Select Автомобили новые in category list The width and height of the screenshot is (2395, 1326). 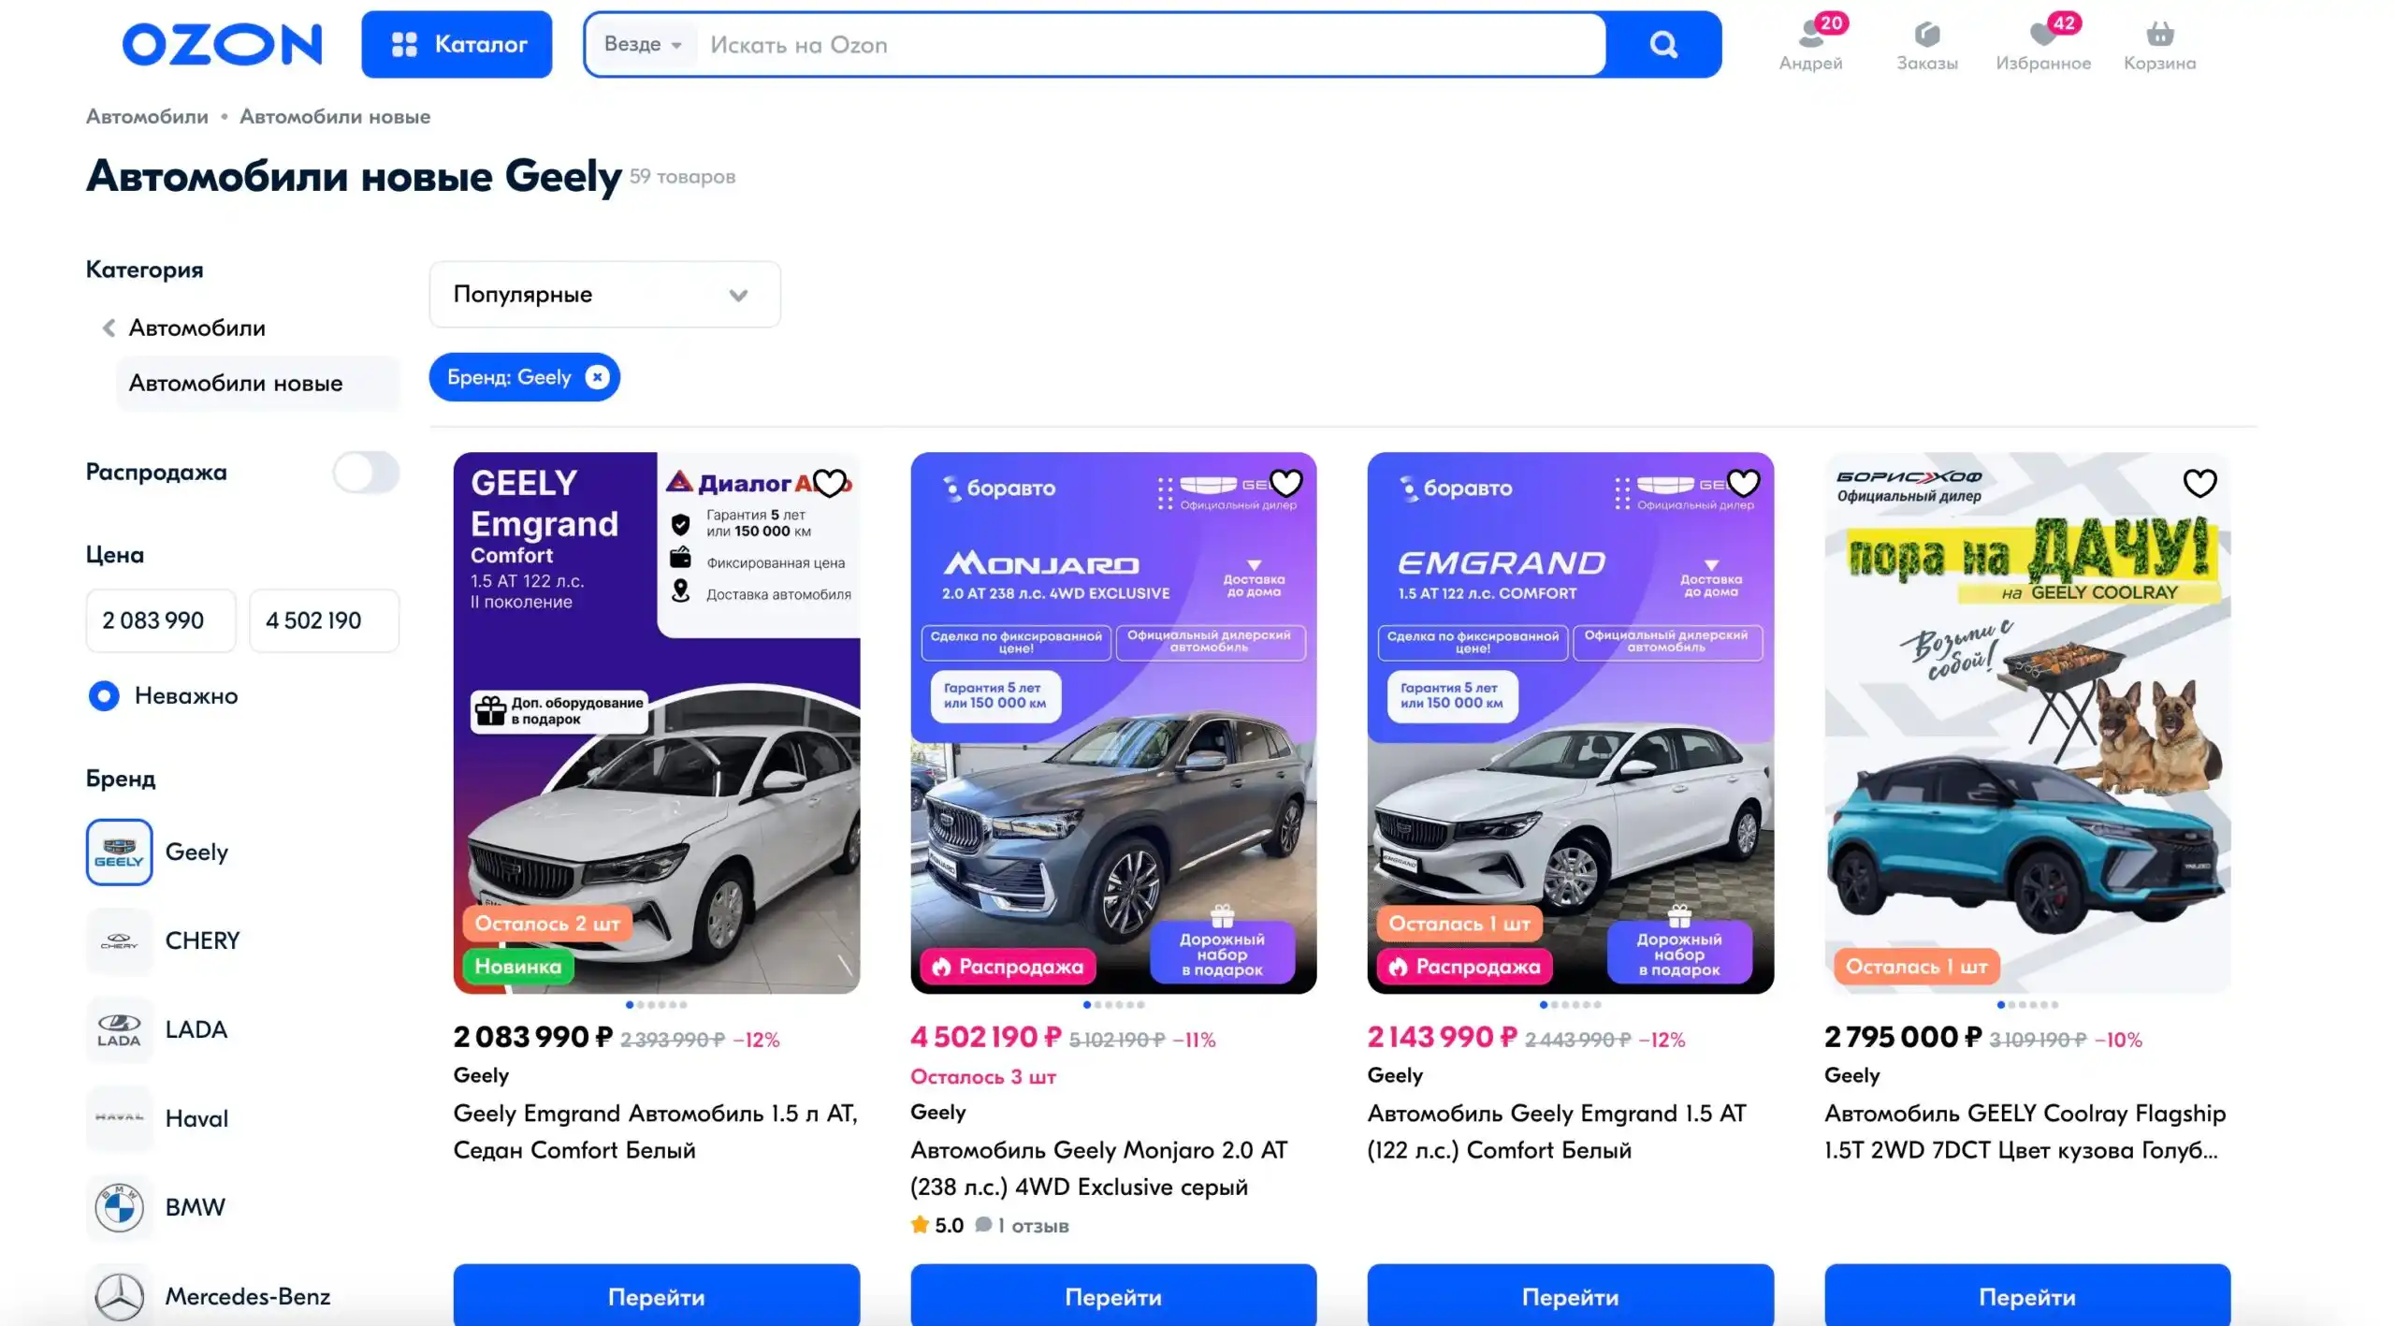[x=236, y=383]
